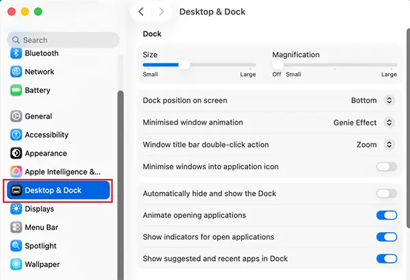Click the 'Off' label under Magnification

[x=276, y=74]
